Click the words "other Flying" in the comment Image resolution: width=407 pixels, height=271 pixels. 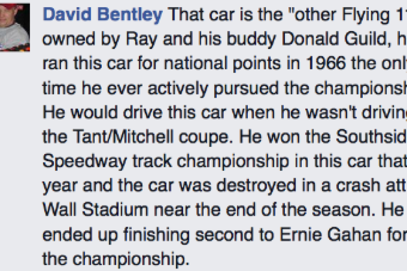(340, 14)
